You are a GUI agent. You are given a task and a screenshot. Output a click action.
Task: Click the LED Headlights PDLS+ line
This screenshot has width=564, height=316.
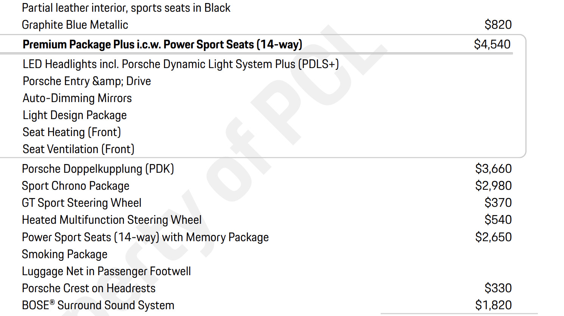coord(181,64)
